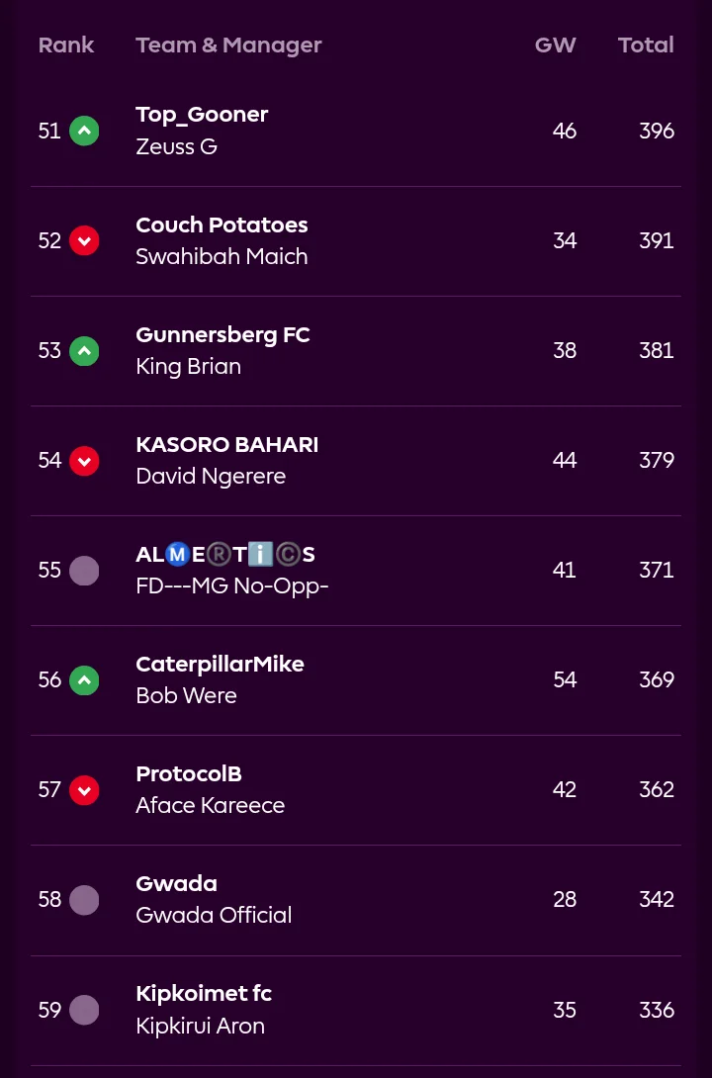Click red down arrow beside rank 52
Viewport: 712px width, 1078px height.
(84, 241)
